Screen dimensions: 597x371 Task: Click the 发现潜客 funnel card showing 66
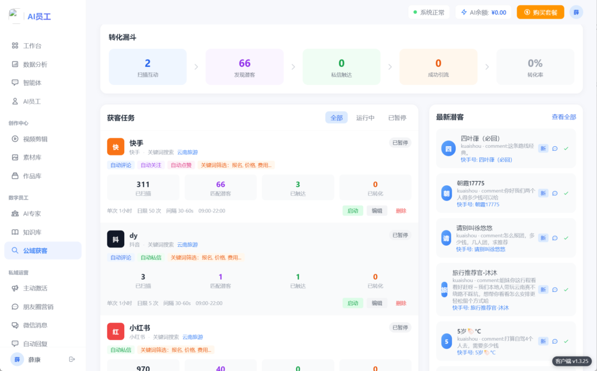244,67
